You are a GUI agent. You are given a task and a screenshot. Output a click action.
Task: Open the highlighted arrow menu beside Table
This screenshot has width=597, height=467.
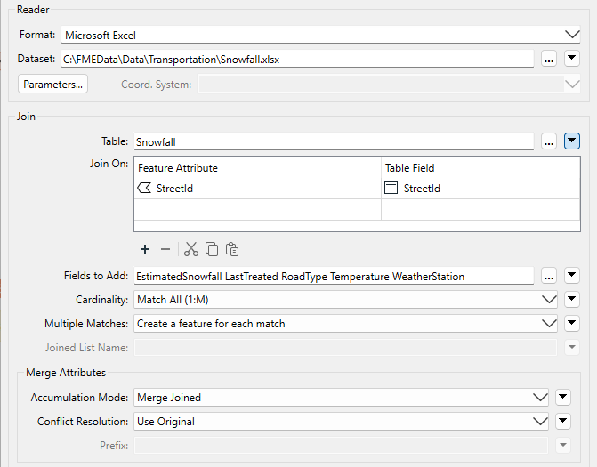coord(572,141)
